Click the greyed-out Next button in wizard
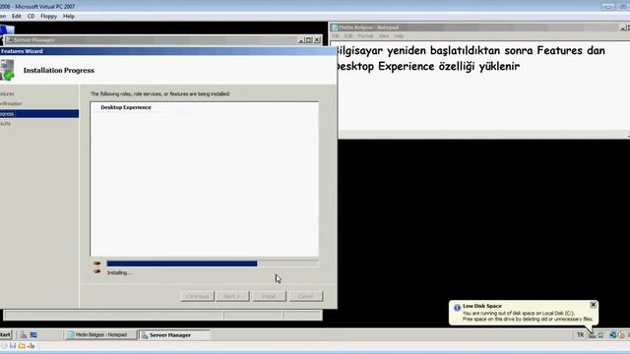Viewport: 630px width, 354px height. (x=232, y=296)
